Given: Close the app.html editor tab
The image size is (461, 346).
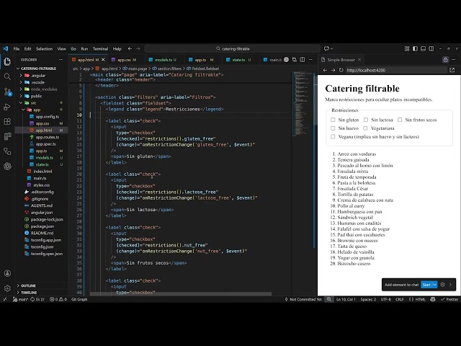Looking at the screenshot, I should pyautogui.click(x=103, y=60).
